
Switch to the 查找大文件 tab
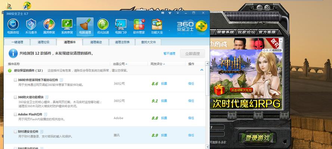148,42
